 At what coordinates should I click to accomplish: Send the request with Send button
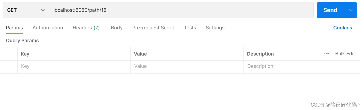click(x=330, y=10)
